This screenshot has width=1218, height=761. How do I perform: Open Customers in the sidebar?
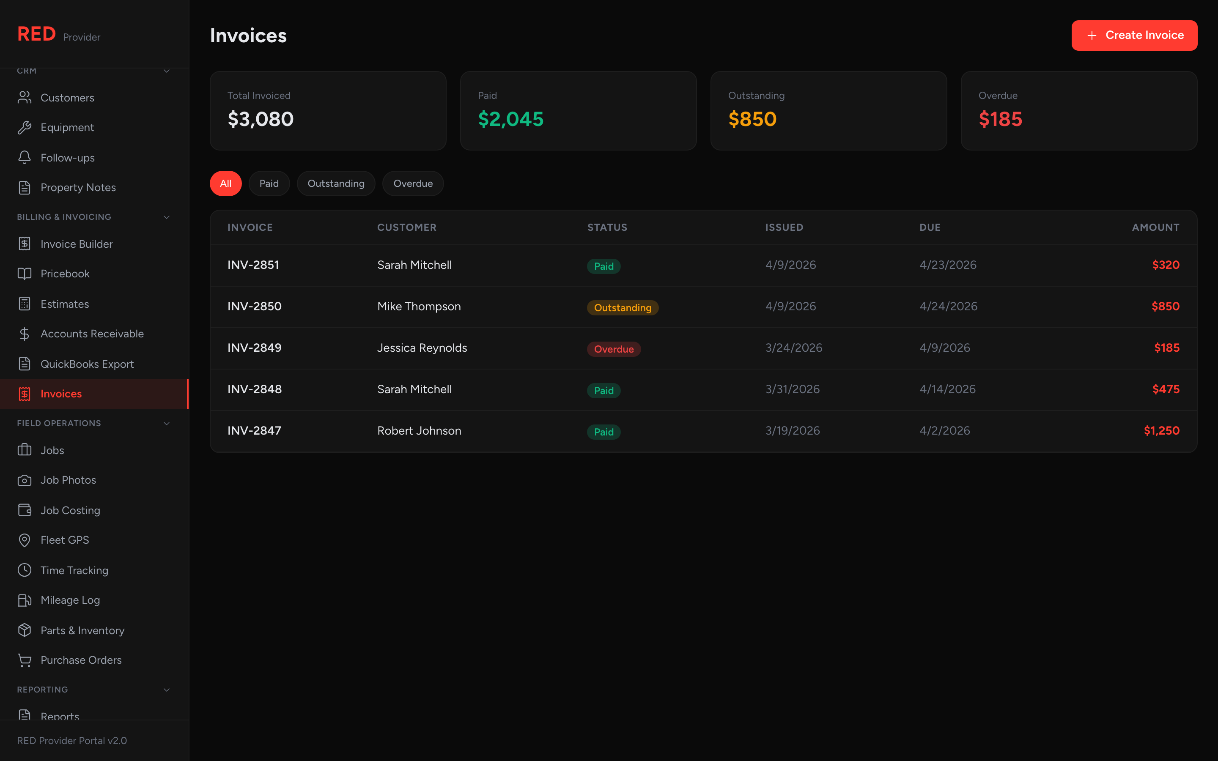(x=94, y=98)
